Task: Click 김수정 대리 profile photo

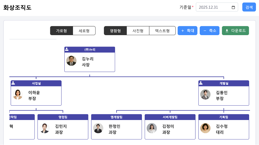Action: 205,128
